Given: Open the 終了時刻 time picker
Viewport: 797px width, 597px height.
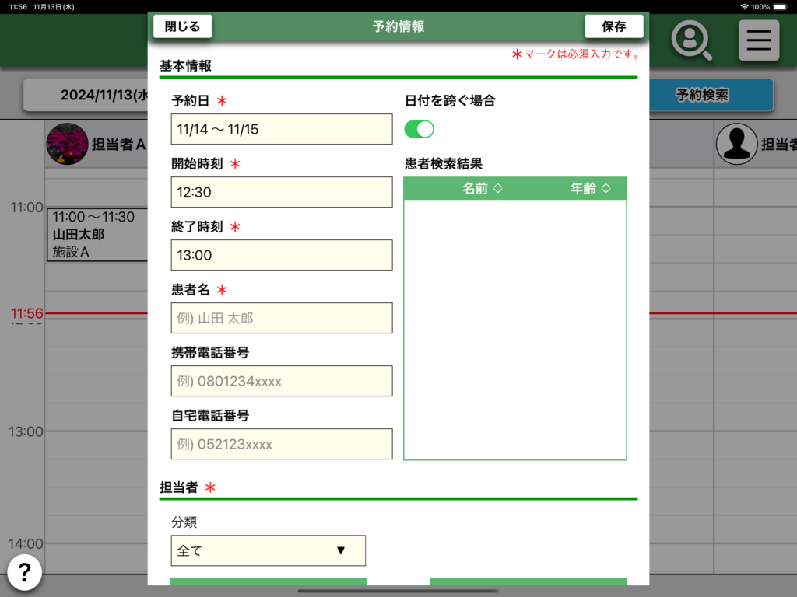Looking at the screenshot, I should tap(281, 255).
